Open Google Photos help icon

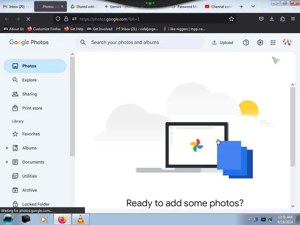[x=246, y=42]
